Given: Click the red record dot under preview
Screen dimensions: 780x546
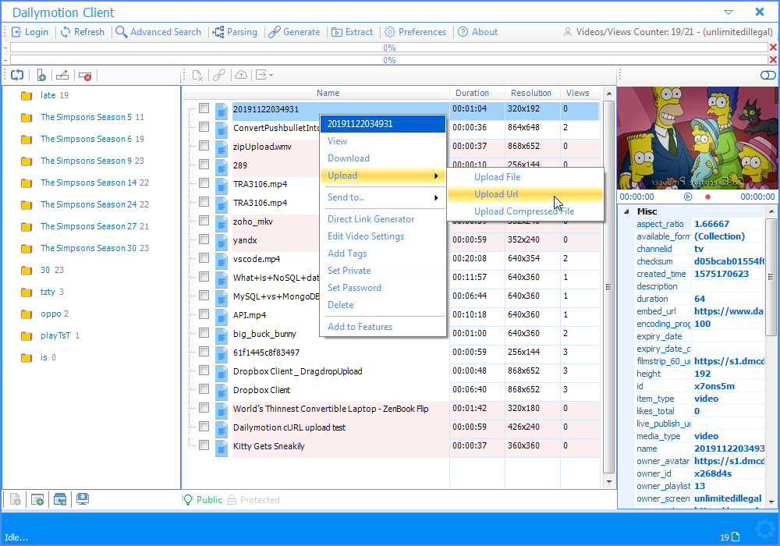Looking at the screenshot, I should pyautogui.click(x=707, y=197).
